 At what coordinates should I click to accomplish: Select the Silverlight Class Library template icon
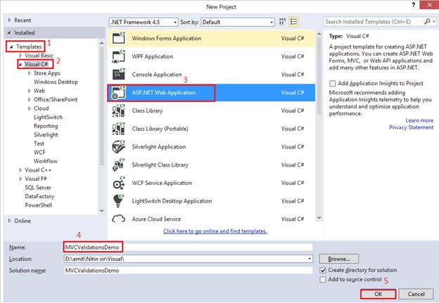pos(119,165)
